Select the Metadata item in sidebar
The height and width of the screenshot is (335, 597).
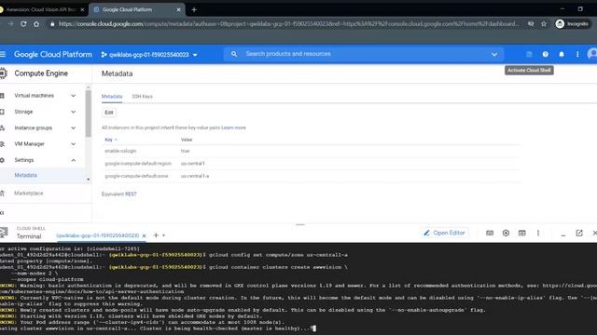pyautogui.click(x=25, y=175)
